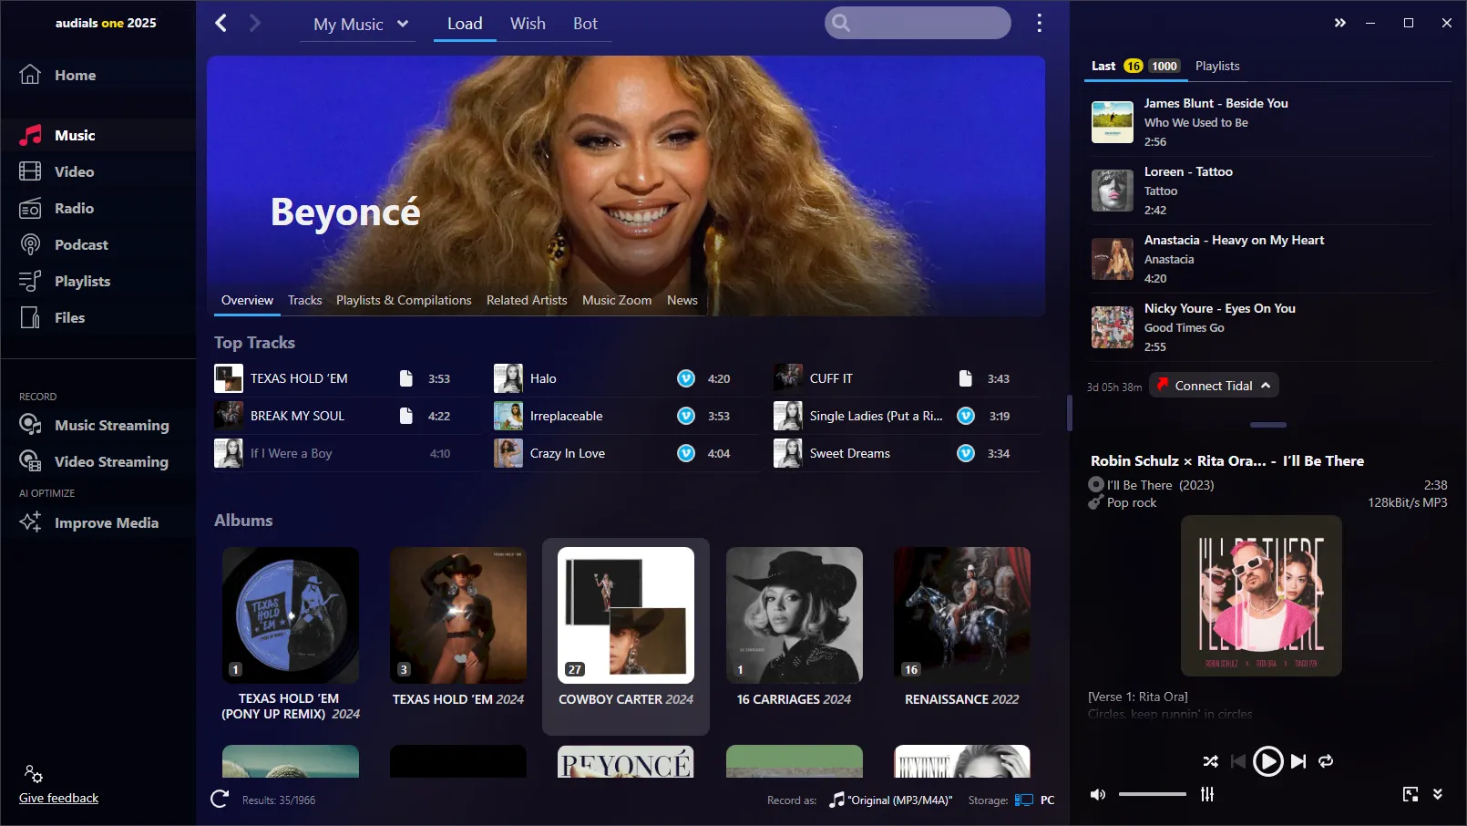
Task: Select the Last tab in right panel
Action: [x=1103, y=66]
